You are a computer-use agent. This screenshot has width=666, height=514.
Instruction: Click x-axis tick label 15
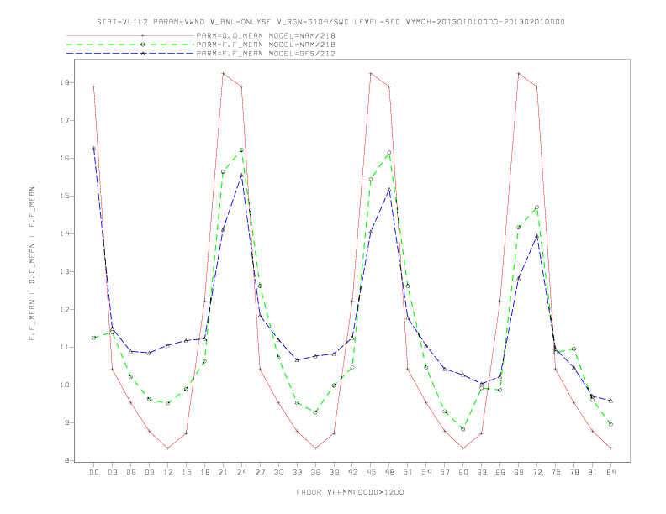tap(186, 472)
